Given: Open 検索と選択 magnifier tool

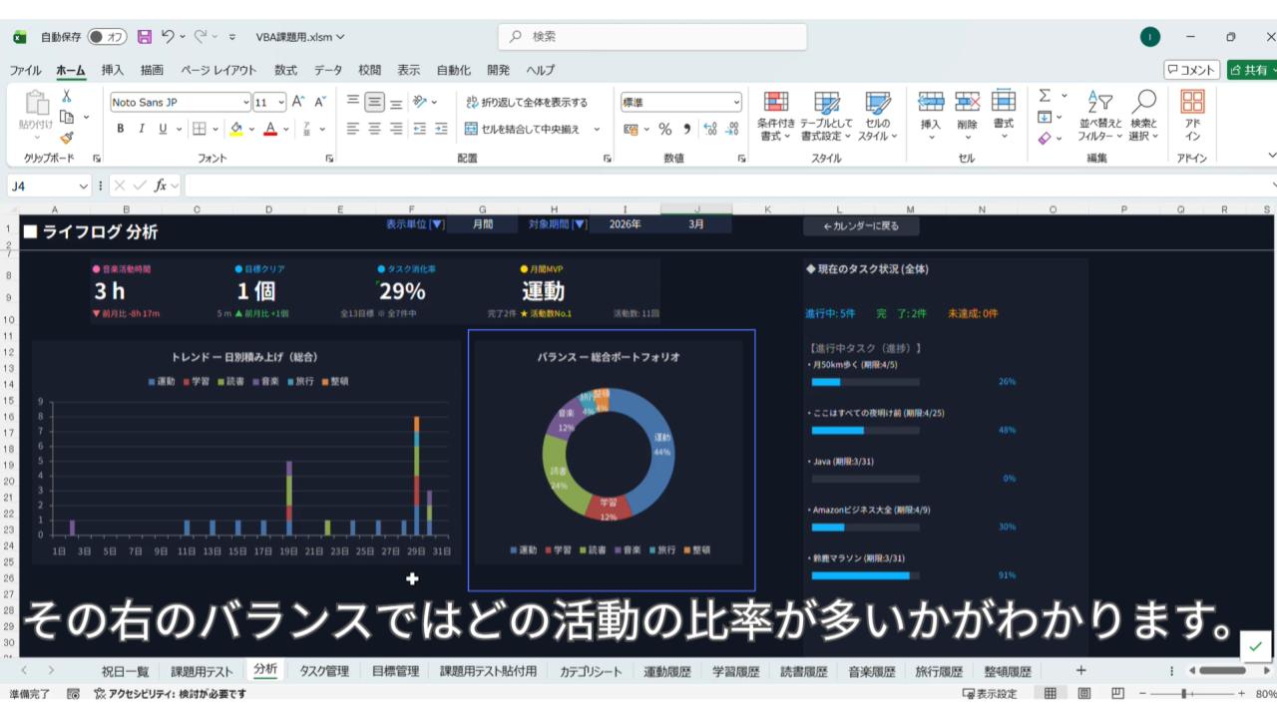Looking at the screenshot, I should click(1143, 116).
